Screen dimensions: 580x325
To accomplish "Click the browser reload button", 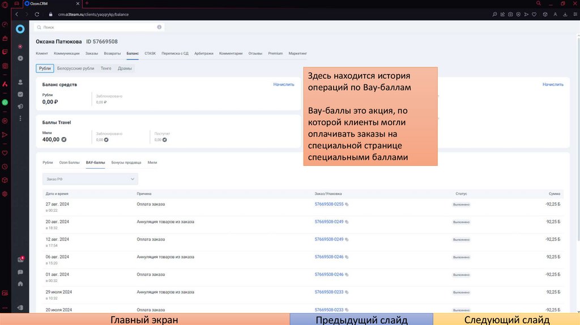I will [x=37, y=14].
